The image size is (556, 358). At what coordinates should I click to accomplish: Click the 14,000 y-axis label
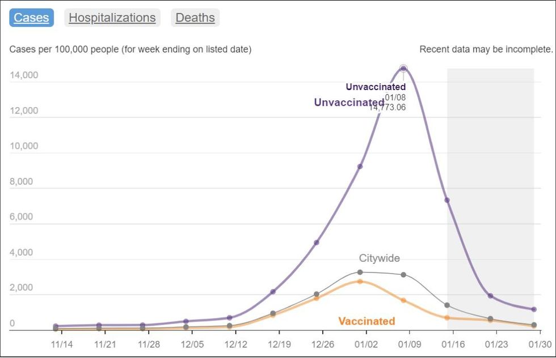[x=24, y=75]
